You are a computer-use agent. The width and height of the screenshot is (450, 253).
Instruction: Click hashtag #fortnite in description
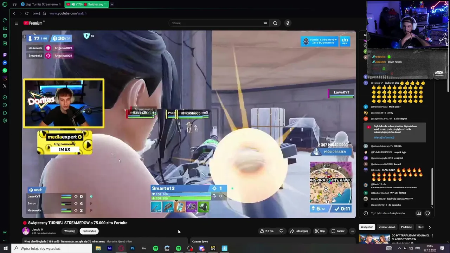[x=112, y=241]
